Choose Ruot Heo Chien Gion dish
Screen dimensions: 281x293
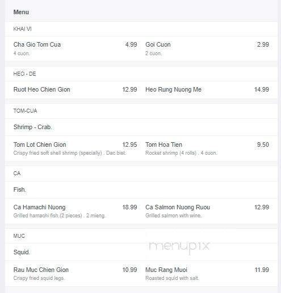tap(41, 89)
